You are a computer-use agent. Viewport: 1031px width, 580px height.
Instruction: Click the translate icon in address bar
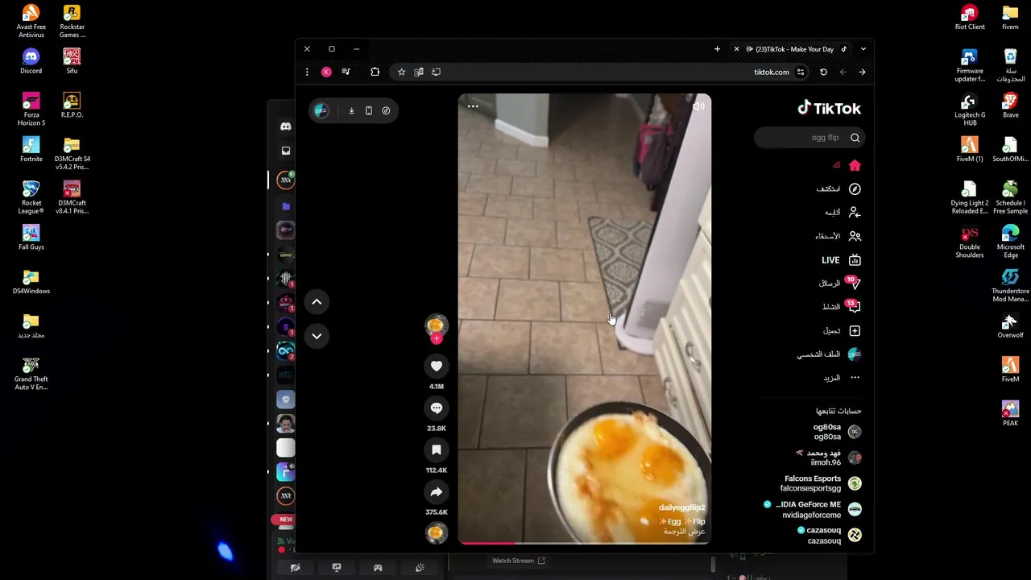419,72
